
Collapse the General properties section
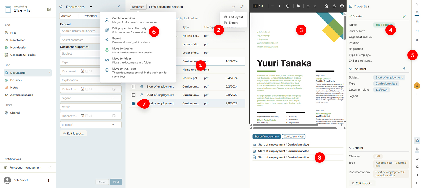click(x=351, y=148)
